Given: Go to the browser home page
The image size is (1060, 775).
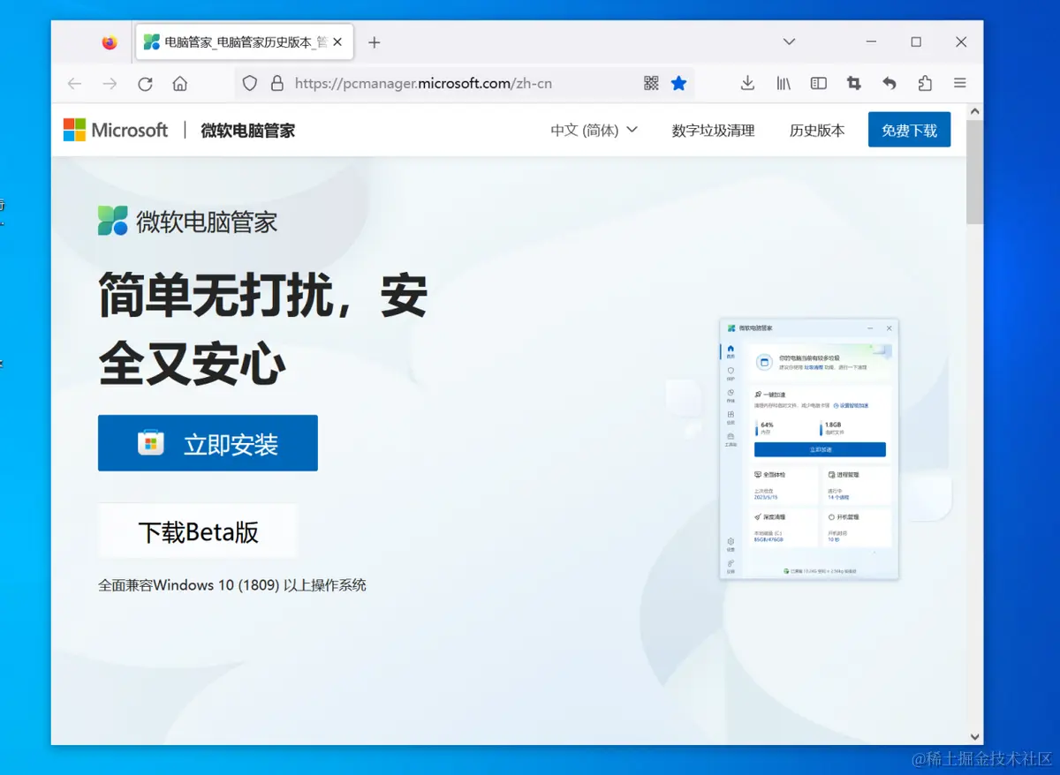Looking at the screenshot, I should [180, 84].
